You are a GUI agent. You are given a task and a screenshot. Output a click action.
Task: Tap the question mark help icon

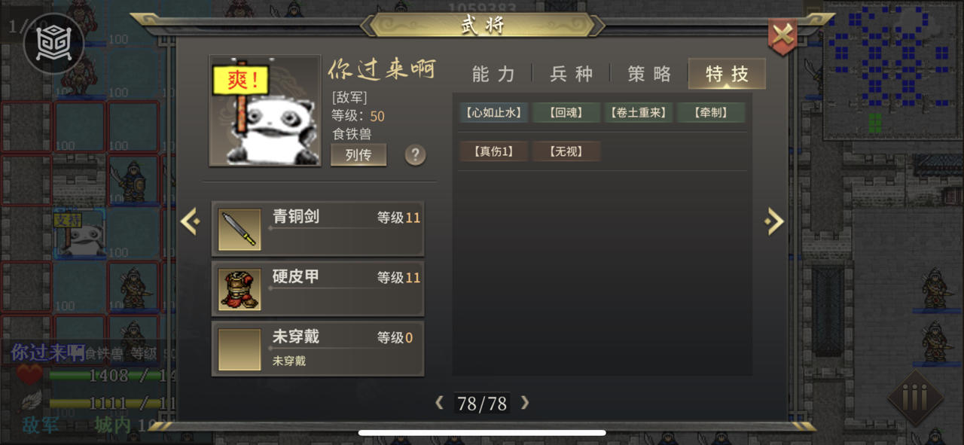pyautogui.click(x=415, y=155)
